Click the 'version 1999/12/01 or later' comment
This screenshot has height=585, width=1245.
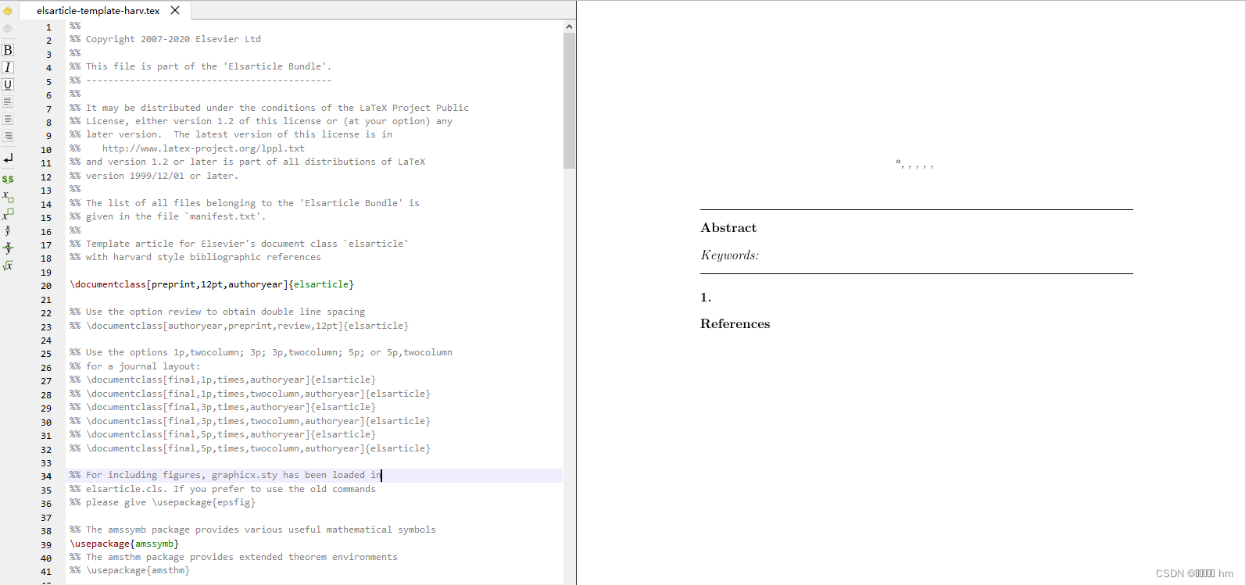(x=154, y=176)
